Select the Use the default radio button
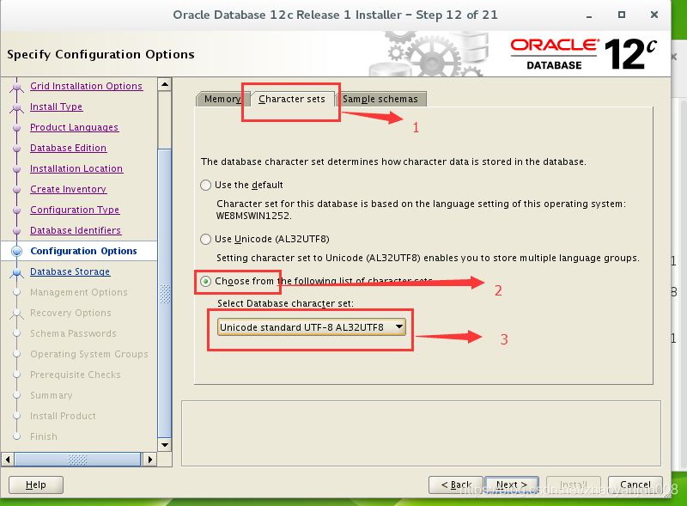The image size is (687, 506). tap(205, 185)
